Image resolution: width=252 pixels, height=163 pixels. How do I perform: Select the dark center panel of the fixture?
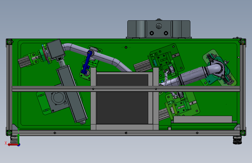click(x=122, y=99)
